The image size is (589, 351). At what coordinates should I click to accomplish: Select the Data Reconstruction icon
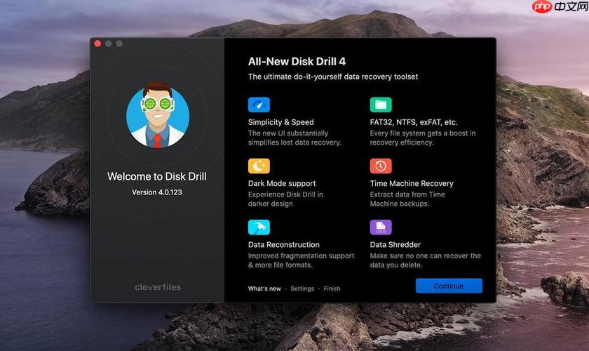pyautogui.click(x=259, y=227)
